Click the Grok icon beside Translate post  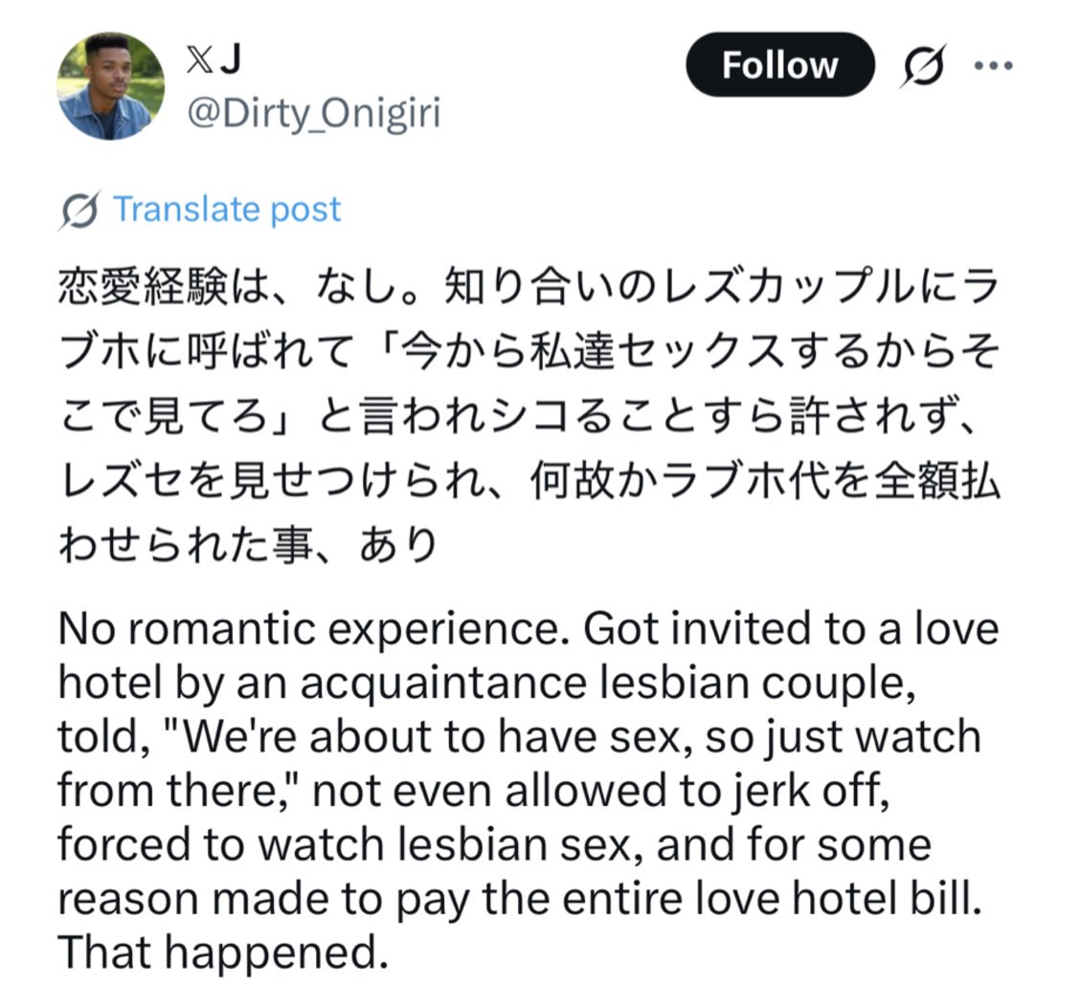(x=79, y=210)
